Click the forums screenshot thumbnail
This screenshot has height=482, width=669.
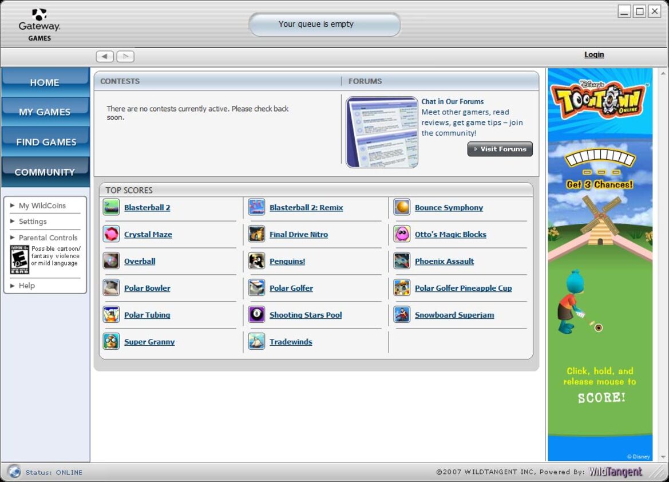[382, 132]
